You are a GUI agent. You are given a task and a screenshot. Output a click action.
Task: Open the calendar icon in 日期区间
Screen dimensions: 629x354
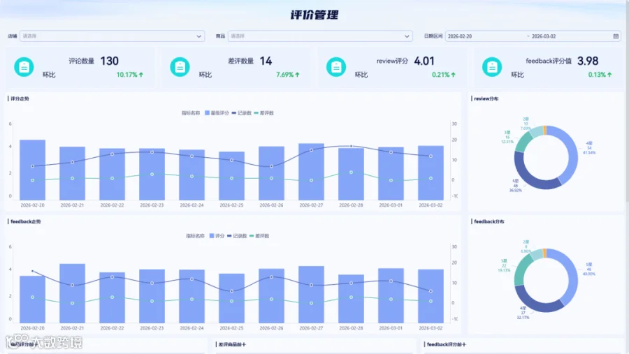(616, 36)
